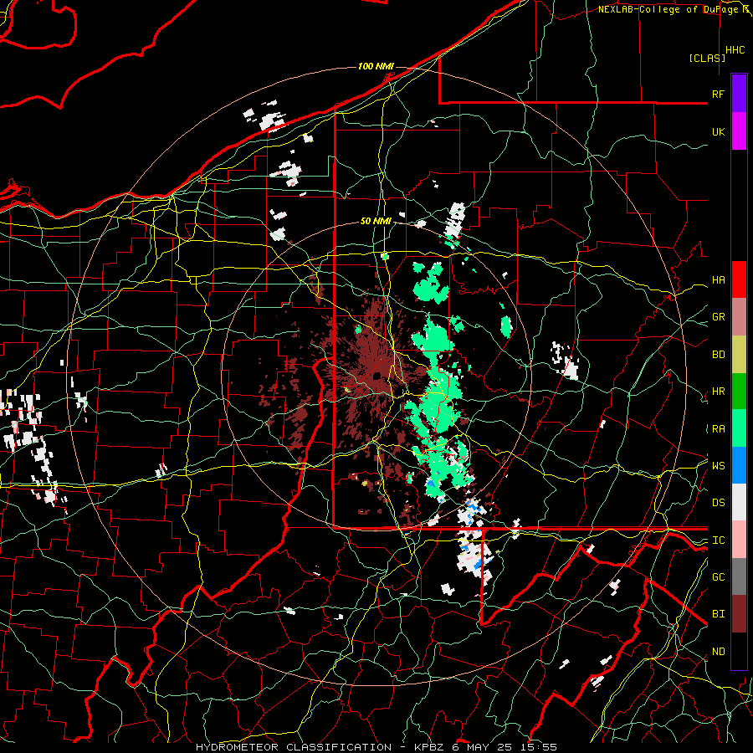Image resolution: width=753 pixels, height=753 pixels.
Task: Click the UK magenta legend swatch
Action: coord(739,131)
